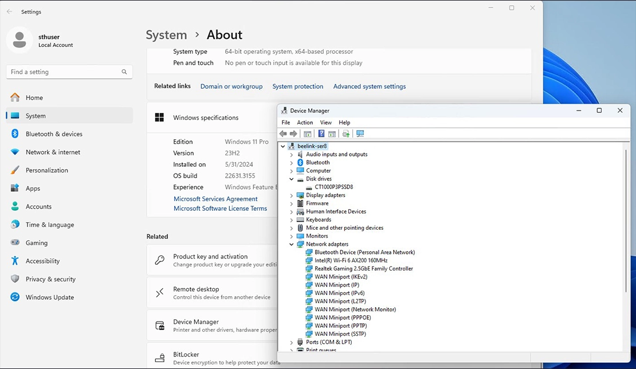Click the Microsoft Services Agreement link

point(215,198)
